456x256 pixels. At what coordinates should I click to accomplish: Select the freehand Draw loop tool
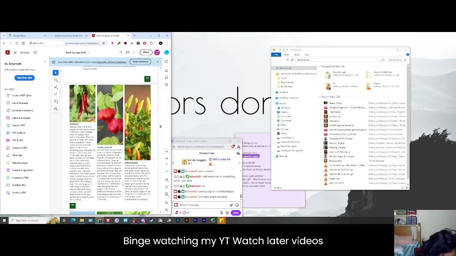click(56, 94)
